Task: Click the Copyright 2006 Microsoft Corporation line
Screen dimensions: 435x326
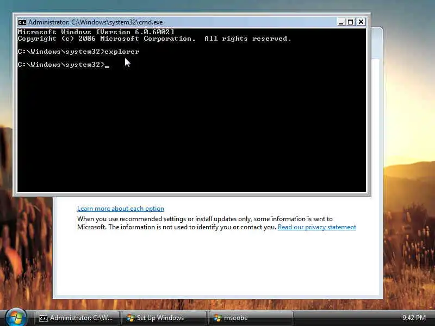Action: 154,39
